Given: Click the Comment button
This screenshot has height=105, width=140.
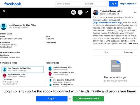Looking at the screenshot, I should coord(129,52).
